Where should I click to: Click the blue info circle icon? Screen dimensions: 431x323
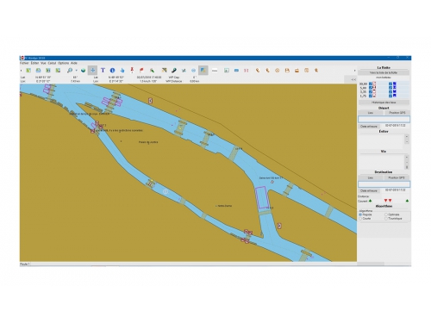(112, 71)
